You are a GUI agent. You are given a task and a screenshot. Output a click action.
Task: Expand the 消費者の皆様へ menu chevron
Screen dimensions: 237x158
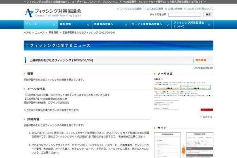(x=126, y=25)
